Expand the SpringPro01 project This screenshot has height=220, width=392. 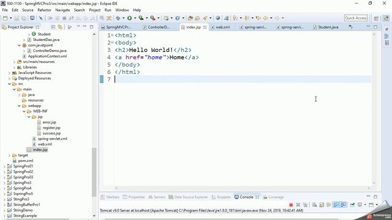click(4, 166)
